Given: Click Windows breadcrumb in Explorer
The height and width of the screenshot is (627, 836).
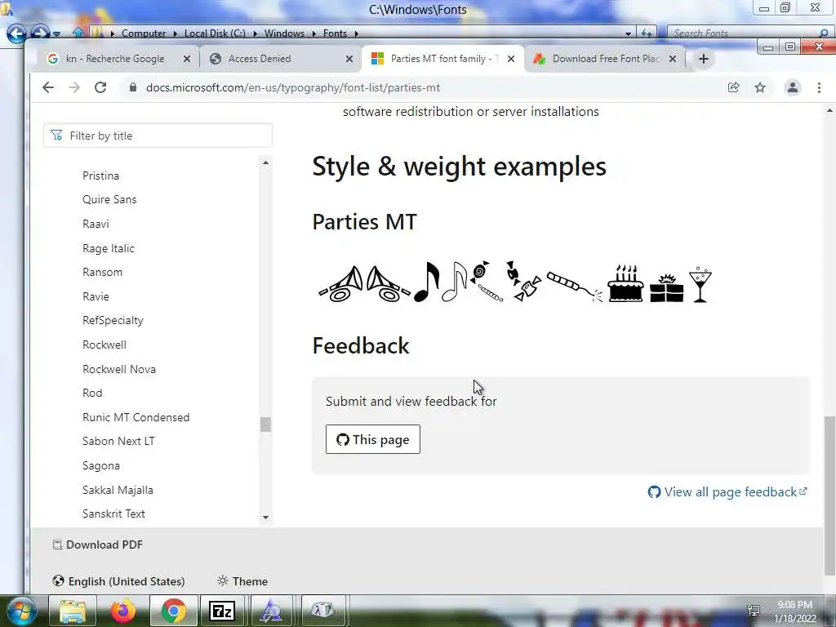Looking at the screenshot, I should click(284, 33).
